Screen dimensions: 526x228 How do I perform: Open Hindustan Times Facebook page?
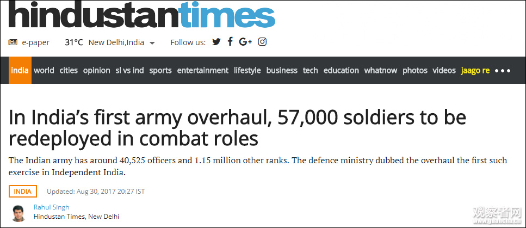pyautogui.click(x=230, y=42)
